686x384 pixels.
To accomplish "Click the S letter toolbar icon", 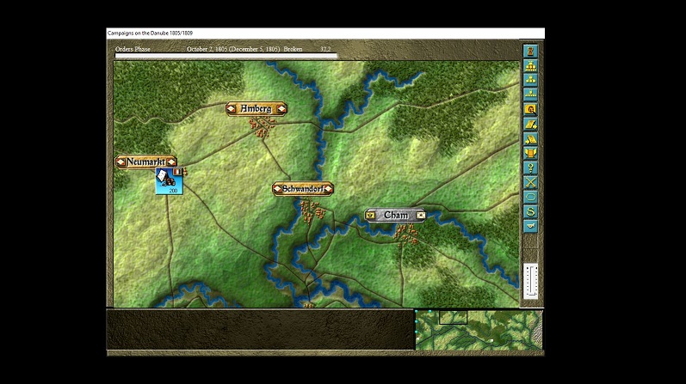I will point(530,212).
